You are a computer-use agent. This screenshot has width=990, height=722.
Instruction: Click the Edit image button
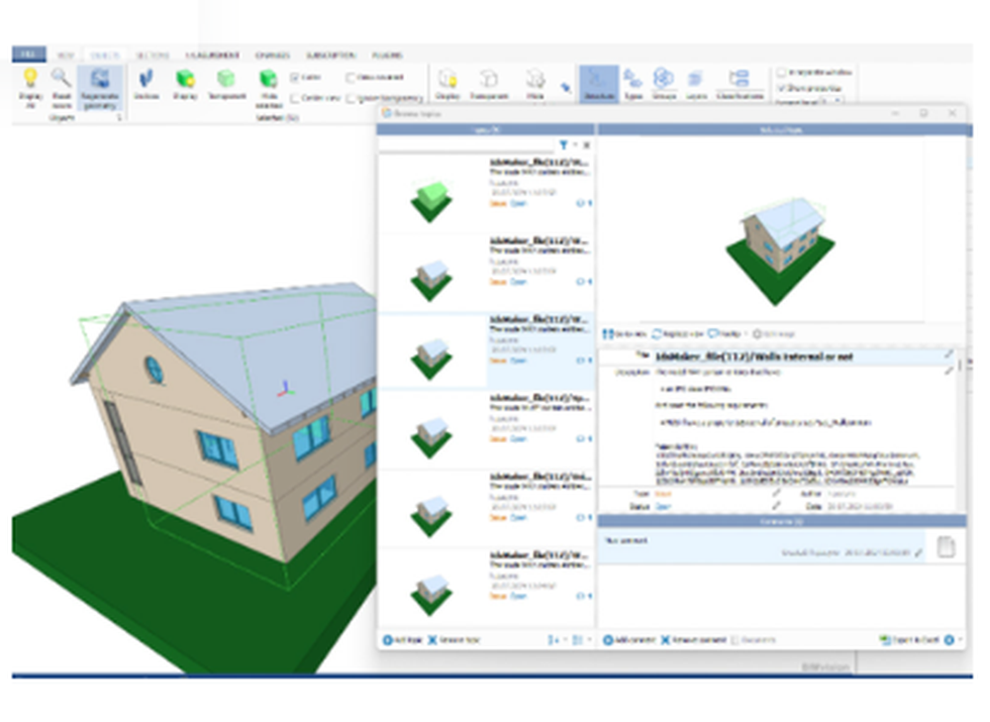pos(773,334)
